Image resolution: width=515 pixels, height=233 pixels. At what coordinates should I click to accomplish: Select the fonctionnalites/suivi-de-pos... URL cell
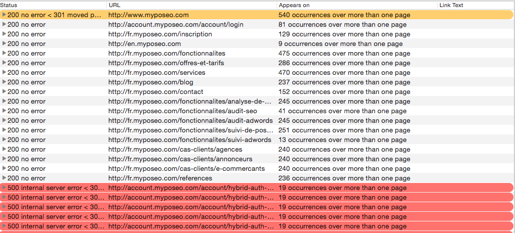click(191, 130)
